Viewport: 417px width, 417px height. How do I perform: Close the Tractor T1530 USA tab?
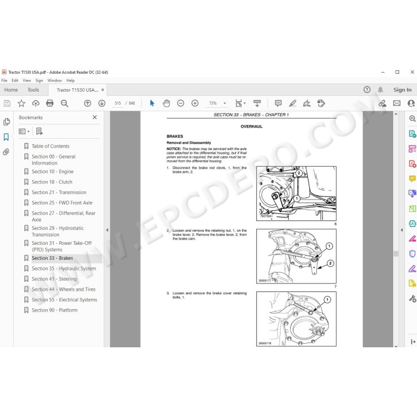pos(102,90)
